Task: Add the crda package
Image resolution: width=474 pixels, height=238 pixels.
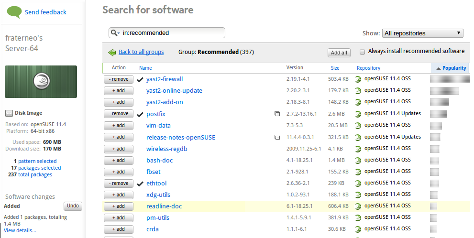Action: [119, 229]
